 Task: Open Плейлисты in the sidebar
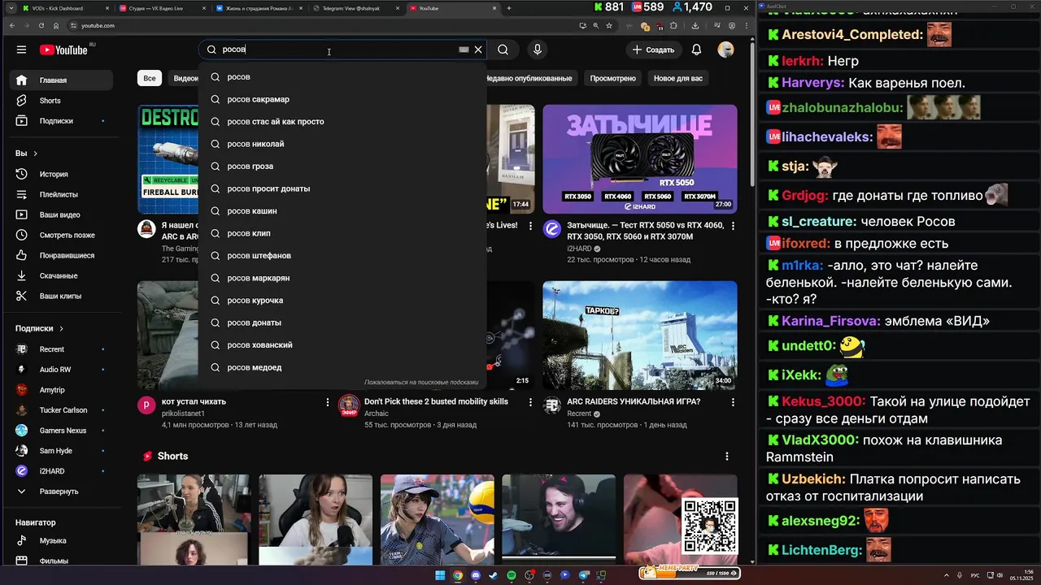pos(61,194)
